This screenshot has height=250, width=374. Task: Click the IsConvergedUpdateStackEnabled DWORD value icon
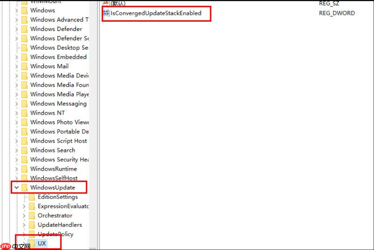(x=106, y=13)
